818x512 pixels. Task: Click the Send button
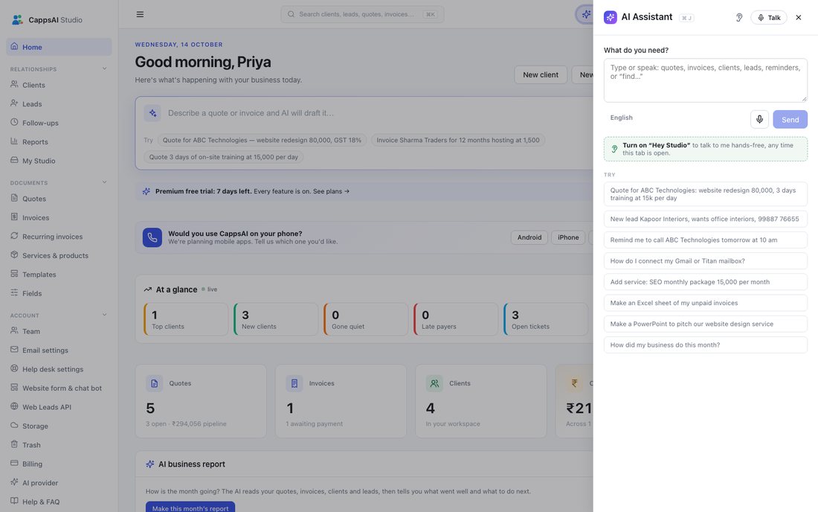pyautogui.click(x=790, y=120)
